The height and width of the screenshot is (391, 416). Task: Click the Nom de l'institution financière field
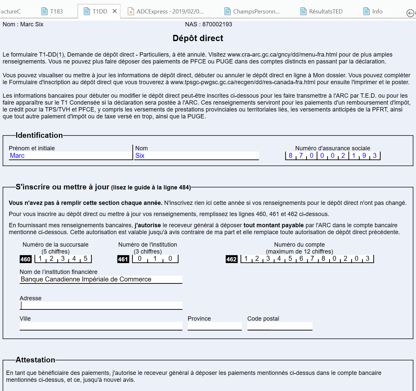[x=101, y=279]
